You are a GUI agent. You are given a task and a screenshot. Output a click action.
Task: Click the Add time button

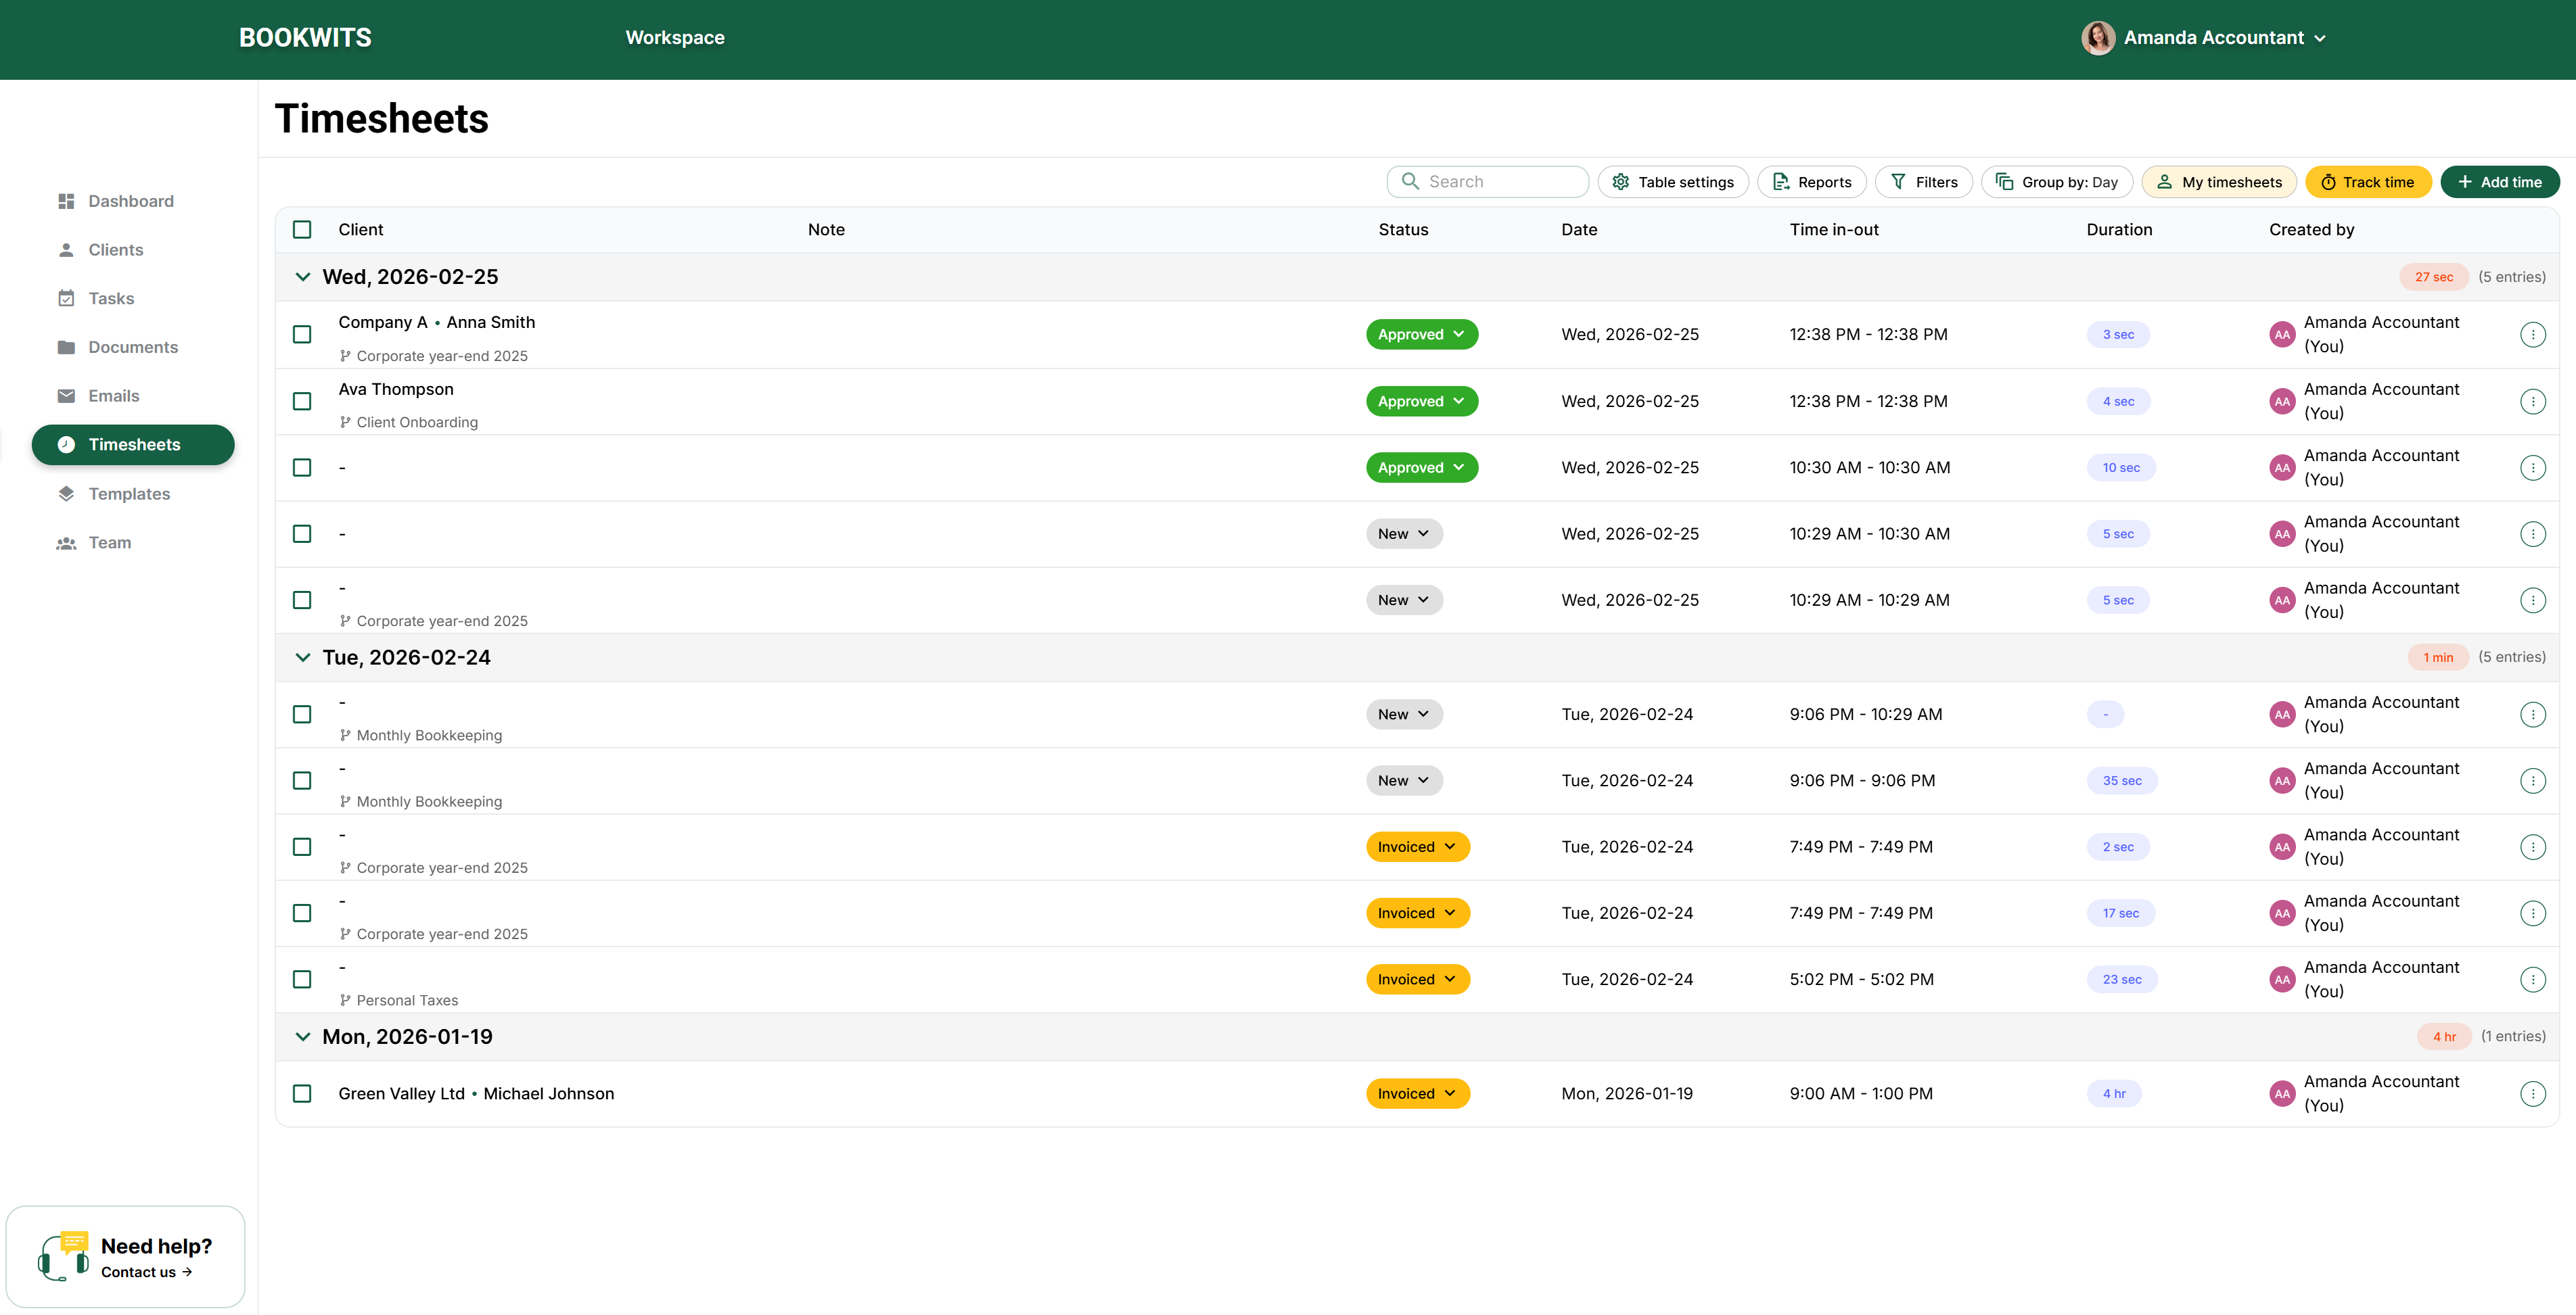pos(2499,182)
